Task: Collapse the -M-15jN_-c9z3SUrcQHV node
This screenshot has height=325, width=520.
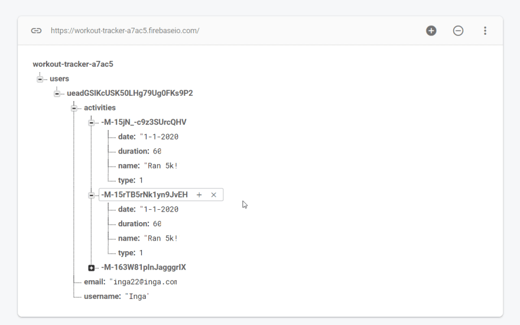Action: [91, 123]
